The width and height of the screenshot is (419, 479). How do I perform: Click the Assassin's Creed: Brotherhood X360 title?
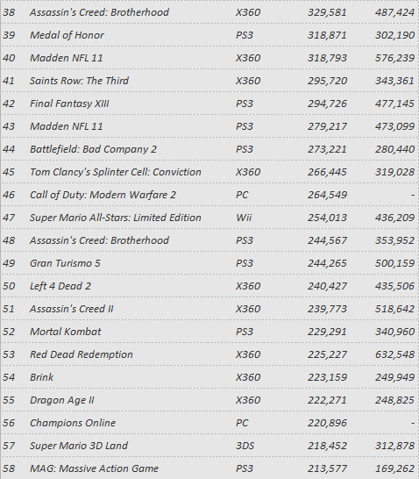click(99, 12)
